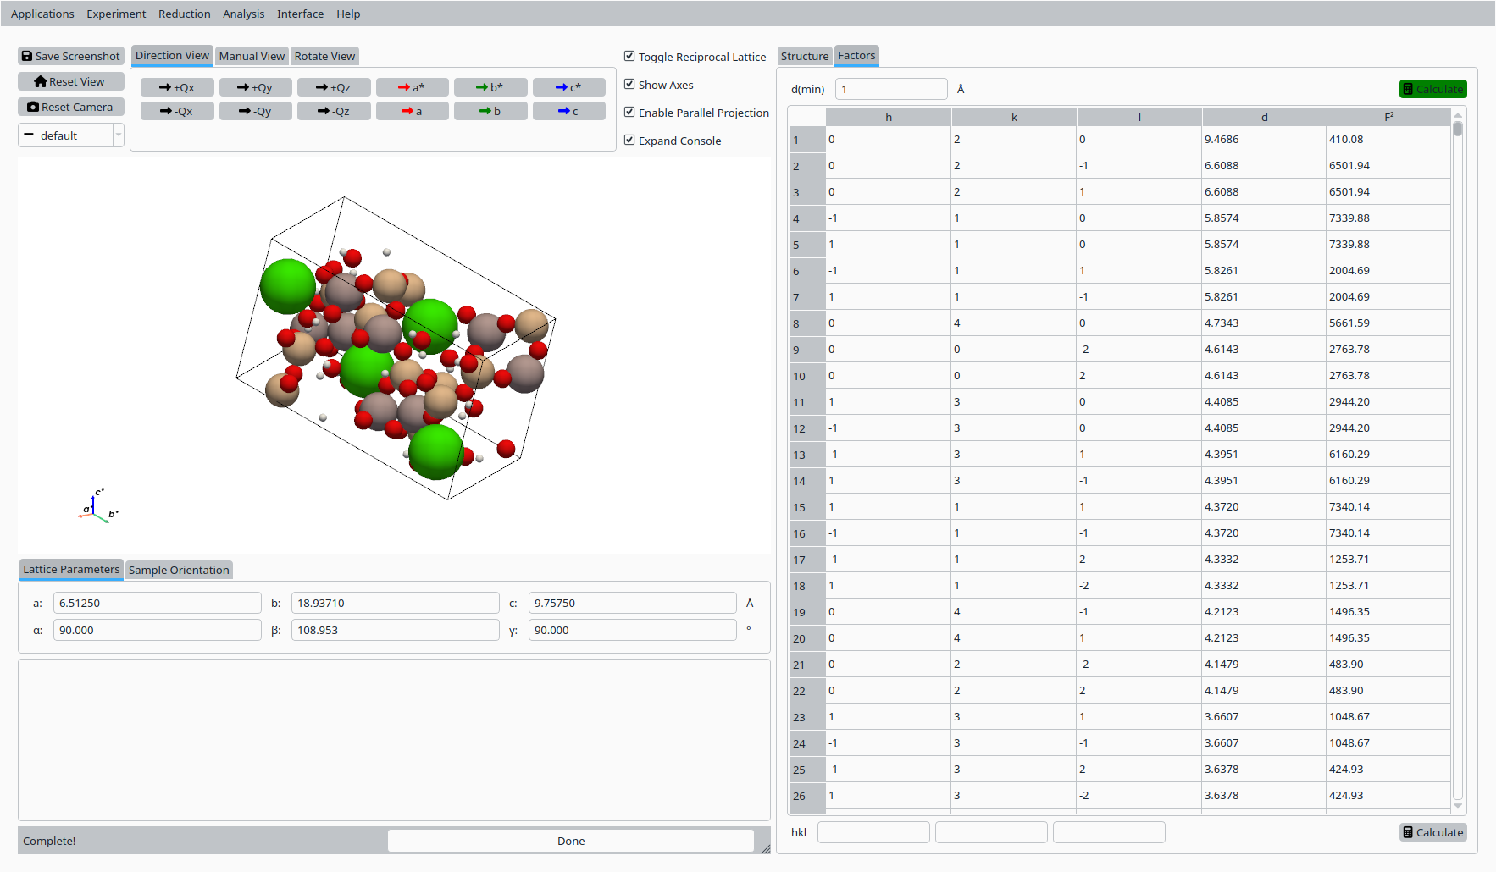Set view along -Qz direction
1496x872 pixels.
[x=334, y=111]
